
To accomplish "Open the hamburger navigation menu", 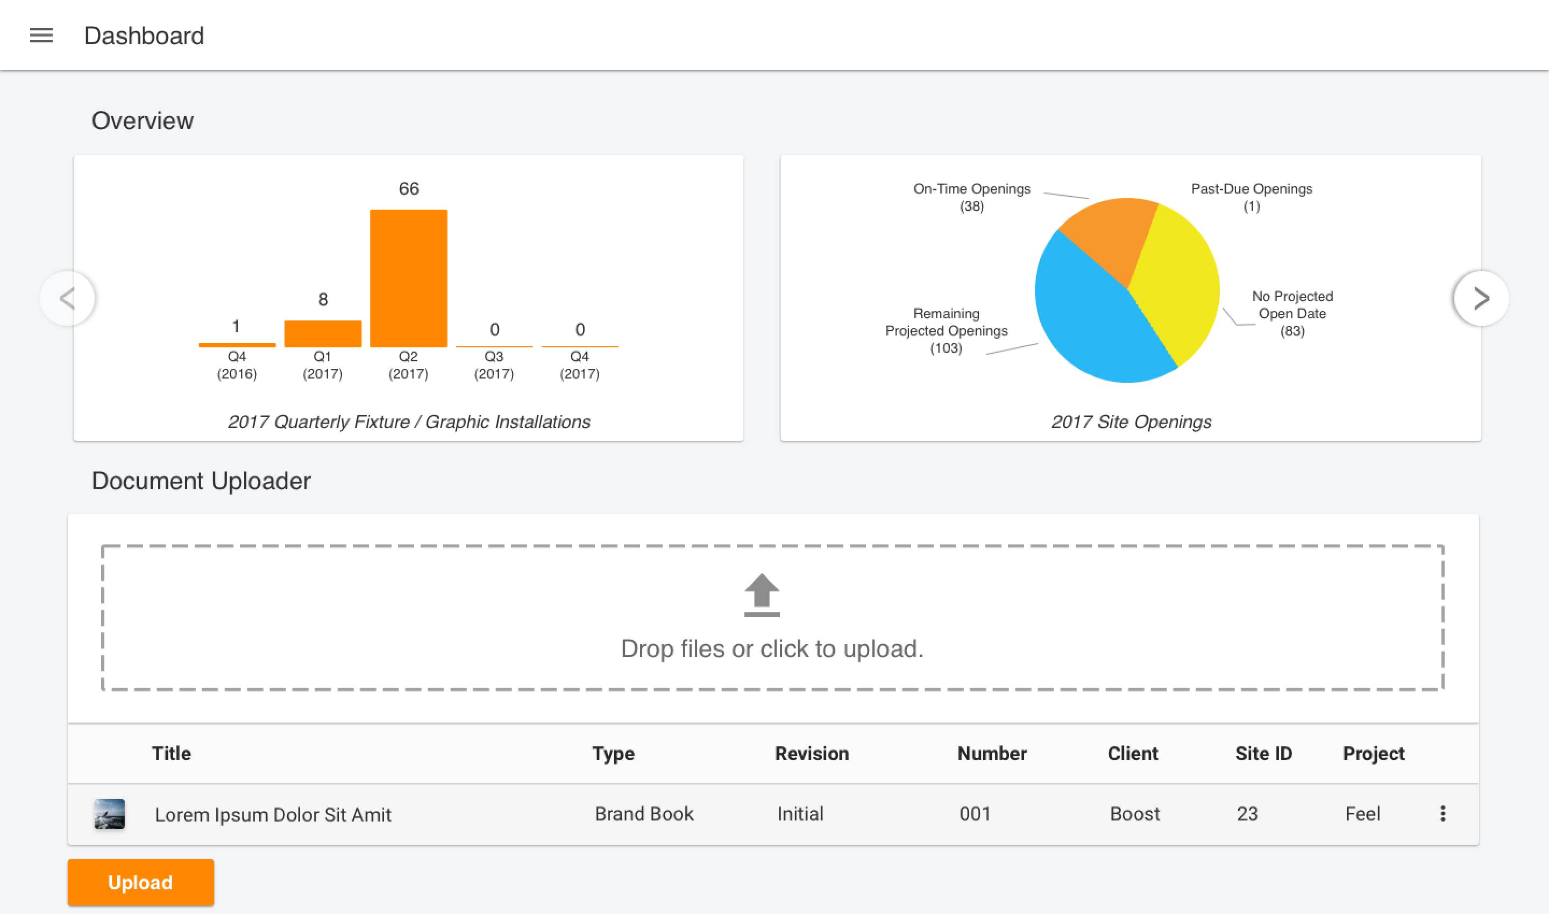I will (41, 35).
